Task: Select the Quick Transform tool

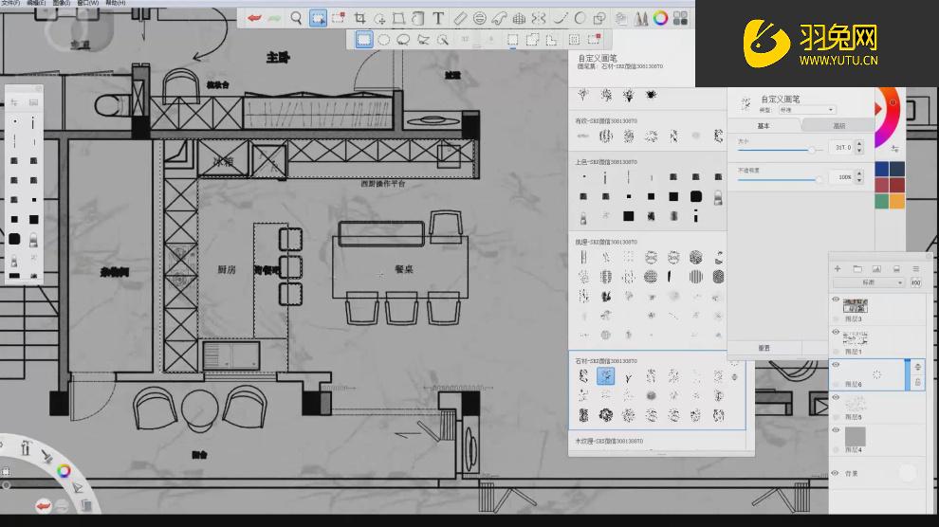Action: [x=339, y=18]
